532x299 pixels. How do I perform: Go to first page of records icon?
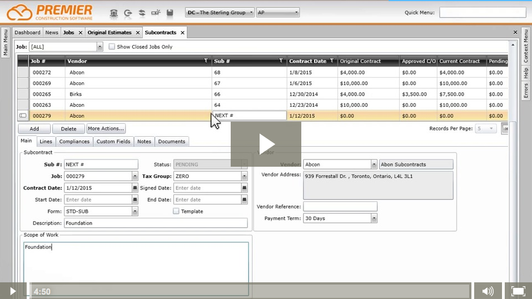click(505, 128)
